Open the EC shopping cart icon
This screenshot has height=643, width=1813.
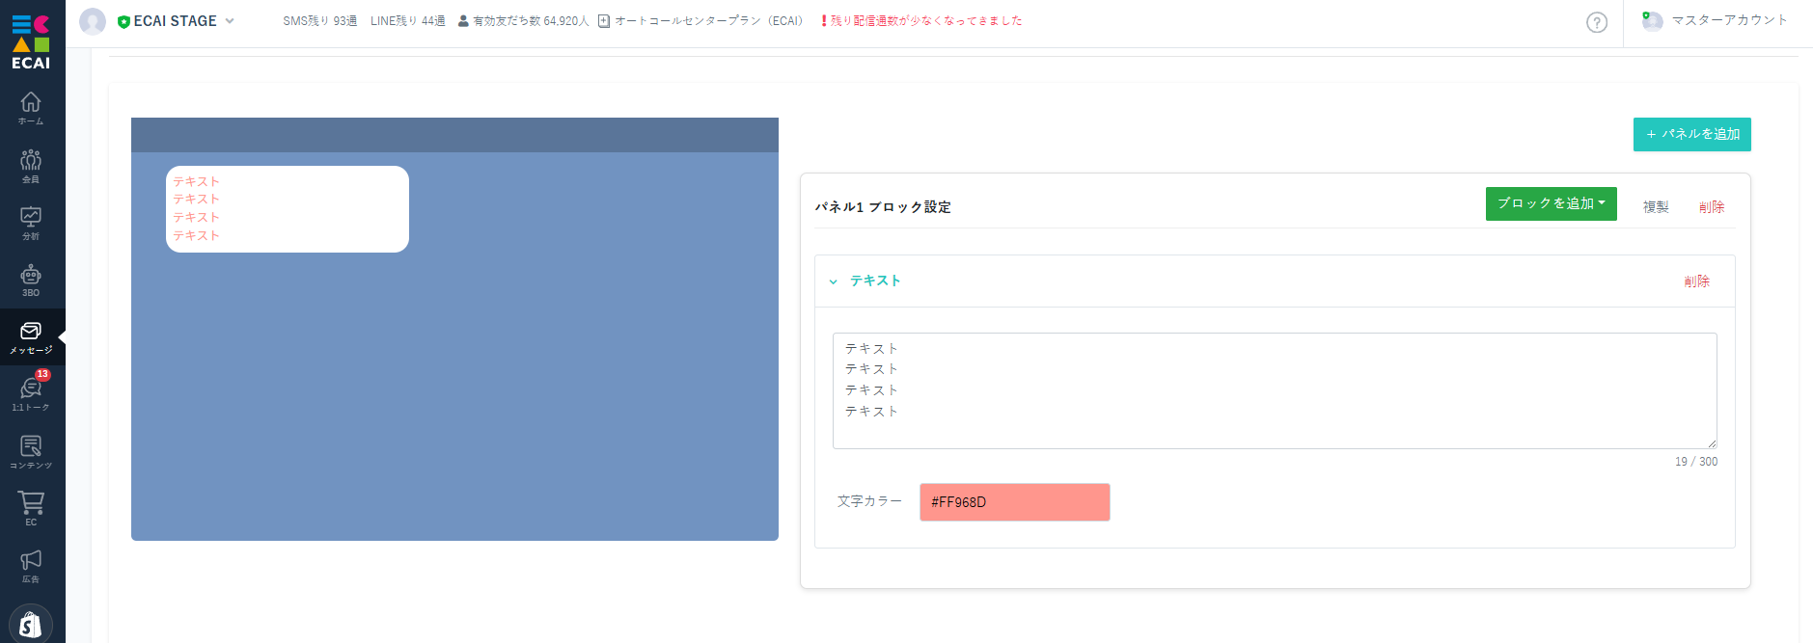tap(31, 508)
